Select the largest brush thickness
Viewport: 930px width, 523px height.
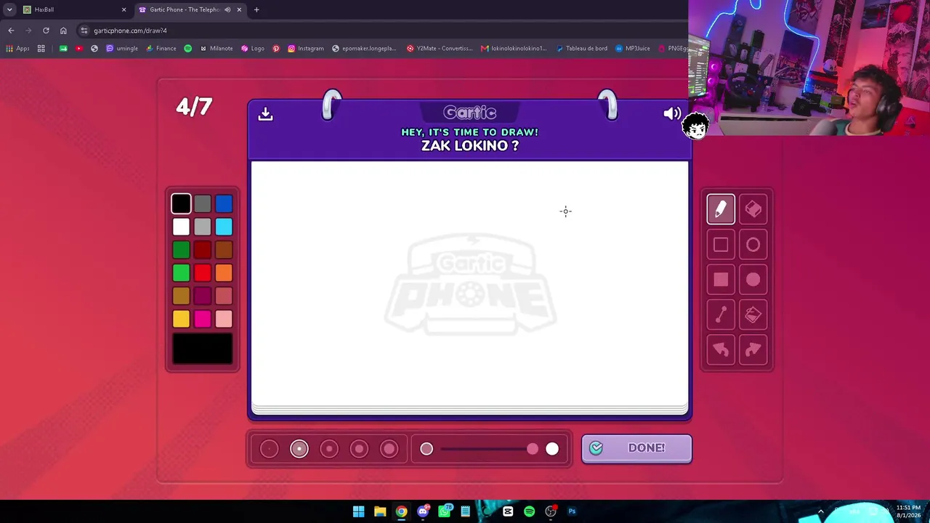[389, 449]
